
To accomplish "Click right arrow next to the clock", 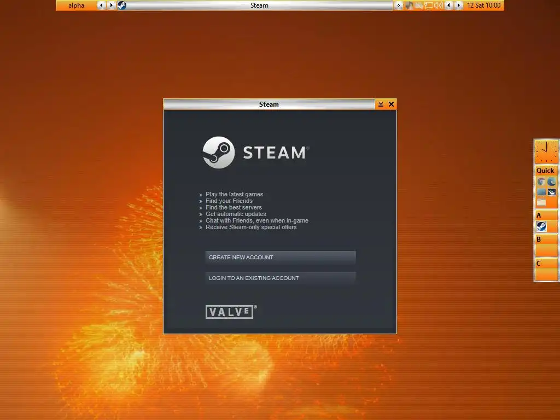I will pyautogui.click(x=459, y=5).
